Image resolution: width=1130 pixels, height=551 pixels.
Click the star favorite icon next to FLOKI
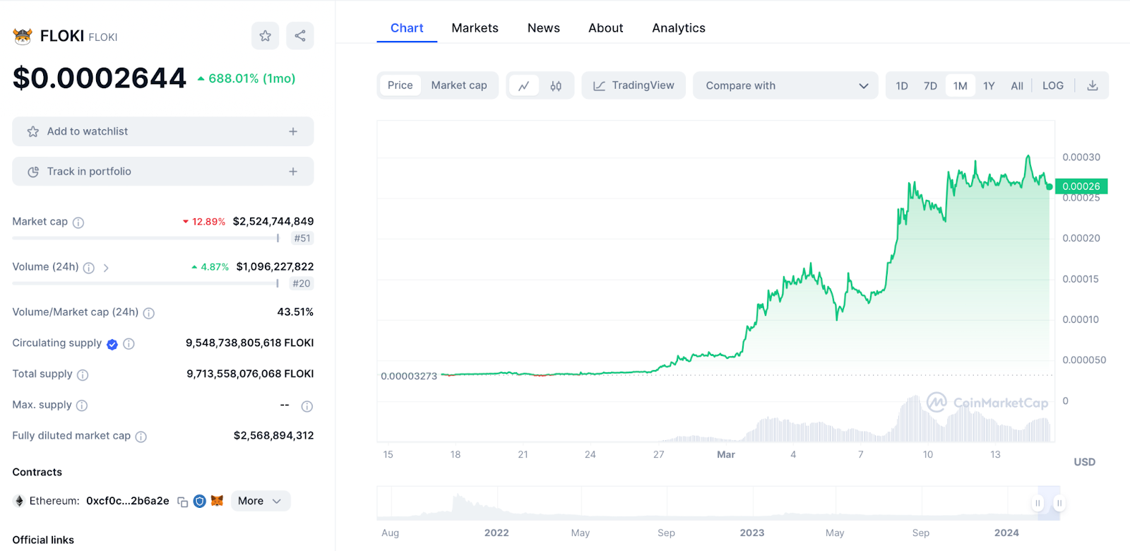[x=265, y=35]
